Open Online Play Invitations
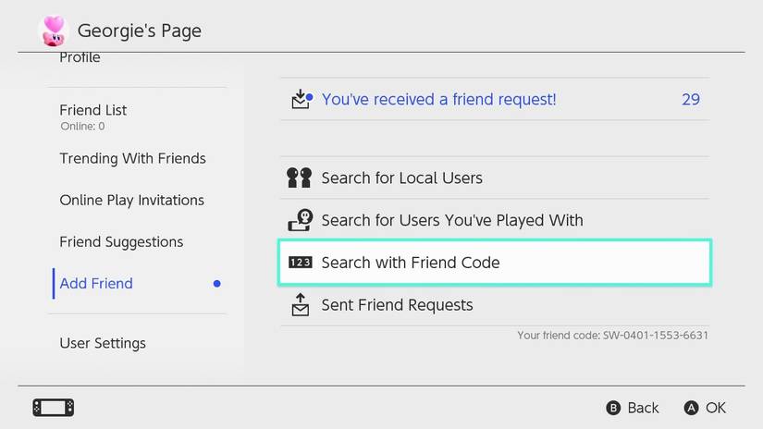 (x=131, y=200)
